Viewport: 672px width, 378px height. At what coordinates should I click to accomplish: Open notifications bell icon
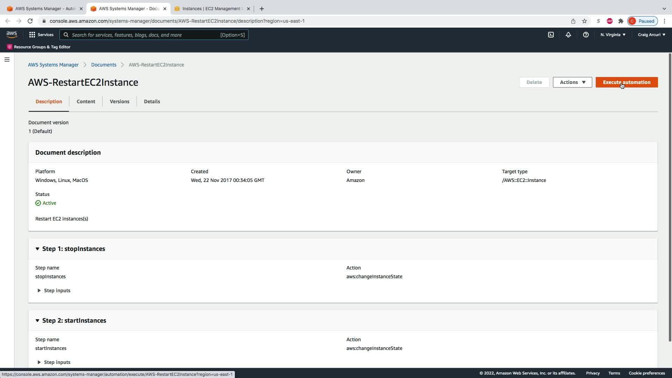[568, 35]
